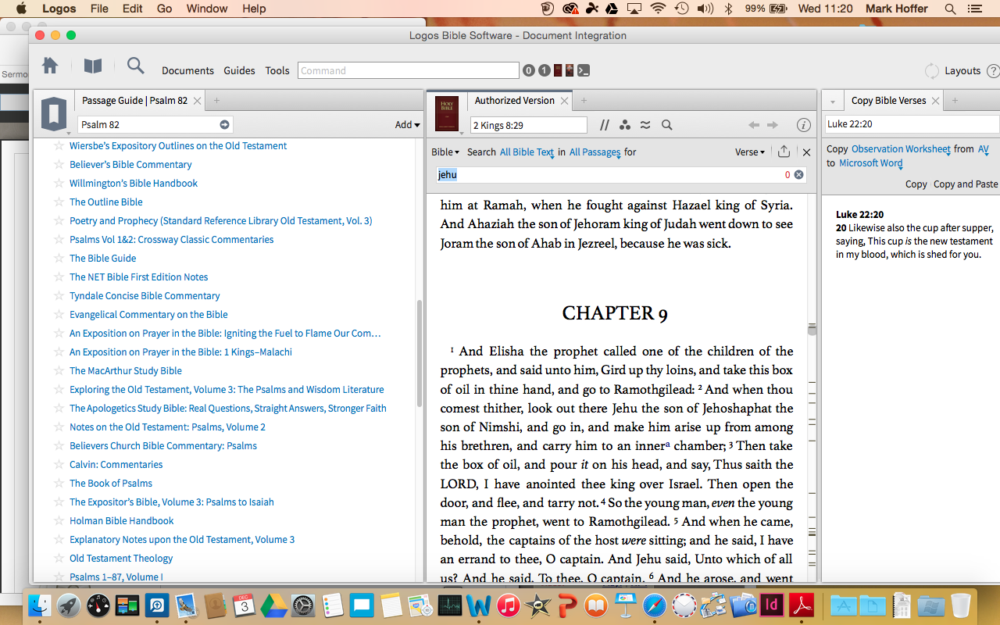Open the Verse results dropdown

point(750,152)
